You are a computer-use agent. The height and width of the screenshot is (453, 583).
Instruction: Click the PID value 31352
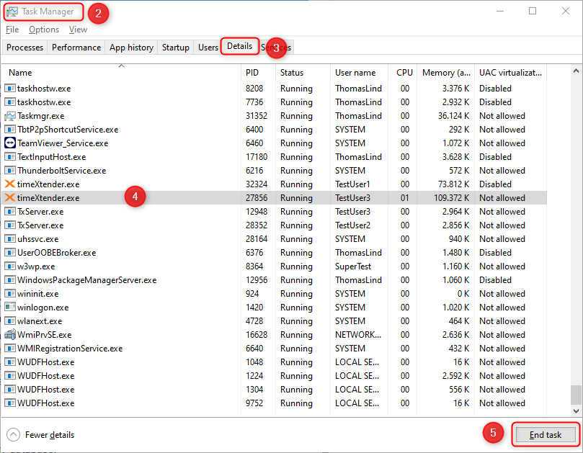pyautogui.click(x=257, y=116)
